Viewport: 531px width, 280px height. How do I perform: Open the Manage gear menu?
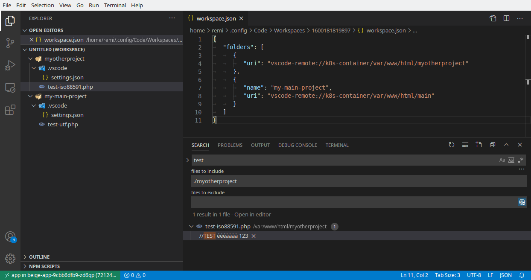coord(10,259)
